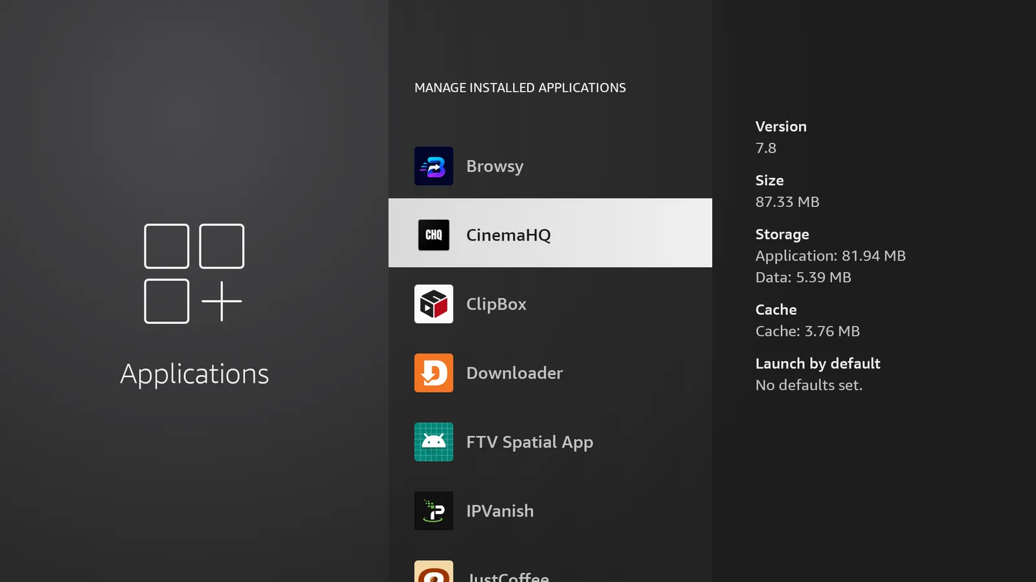This screenshot has width=1036, height=582.
Task: Click the Launch by default heading
Action: (818, 364)
